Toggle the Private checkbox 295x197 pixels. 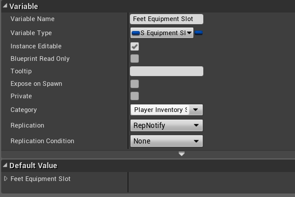(135, 96)
